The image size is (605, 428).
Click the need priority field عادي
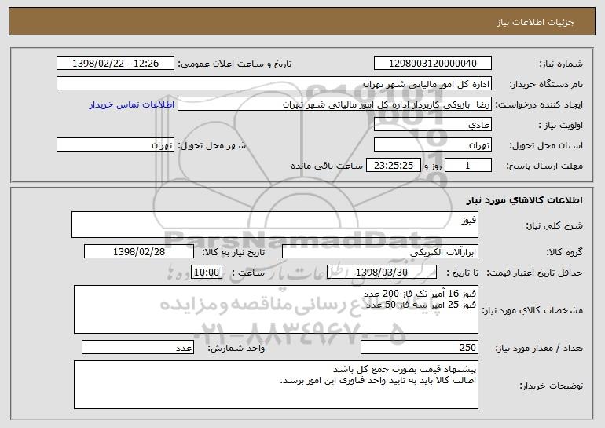(x=432, y=125)
